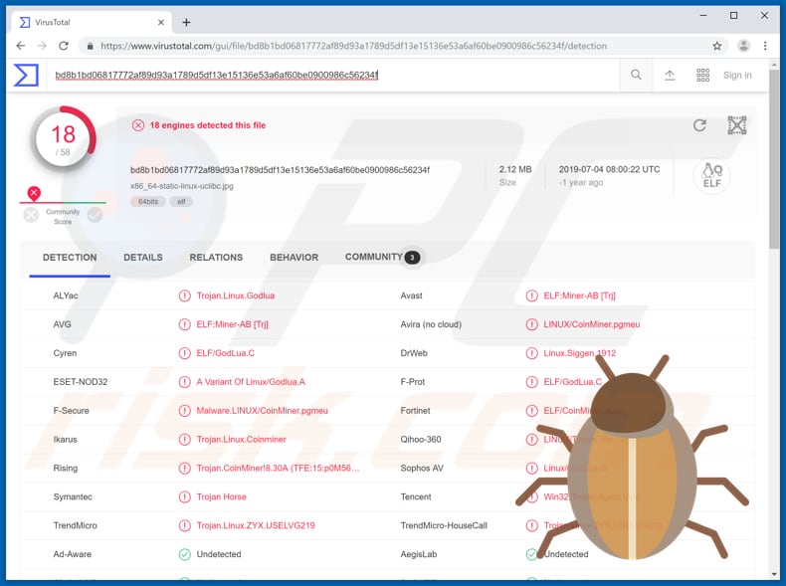The width and height of the screenshot is (786, 586).
Task: Click the file hash text under detection banner
Action: coord(280,170)
